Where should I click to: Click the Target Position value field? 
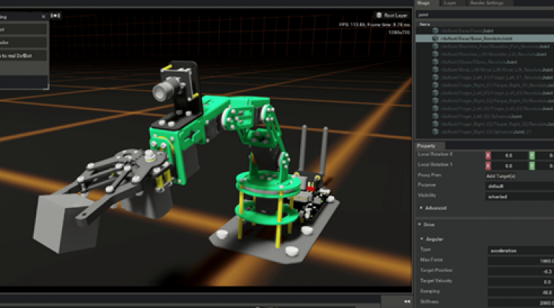tap(521, 271)
